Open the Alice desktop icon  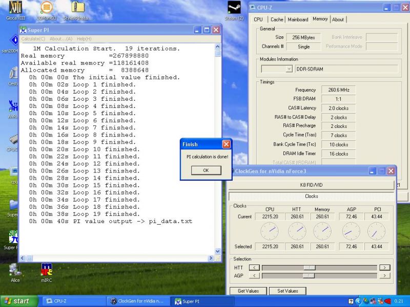point(15,271)
